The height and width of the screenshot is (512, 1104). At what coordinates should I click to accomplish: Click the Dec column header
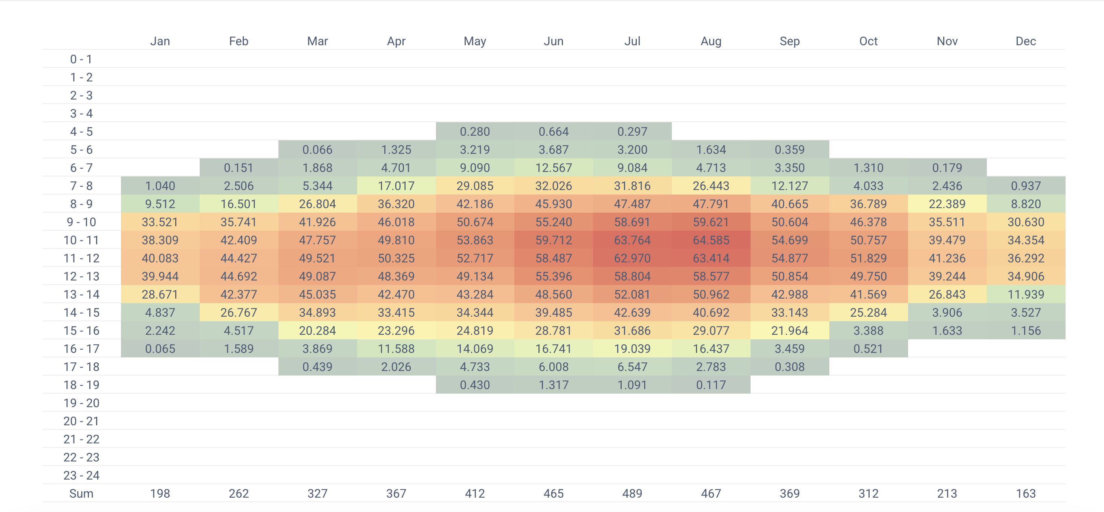point(1026,41)
